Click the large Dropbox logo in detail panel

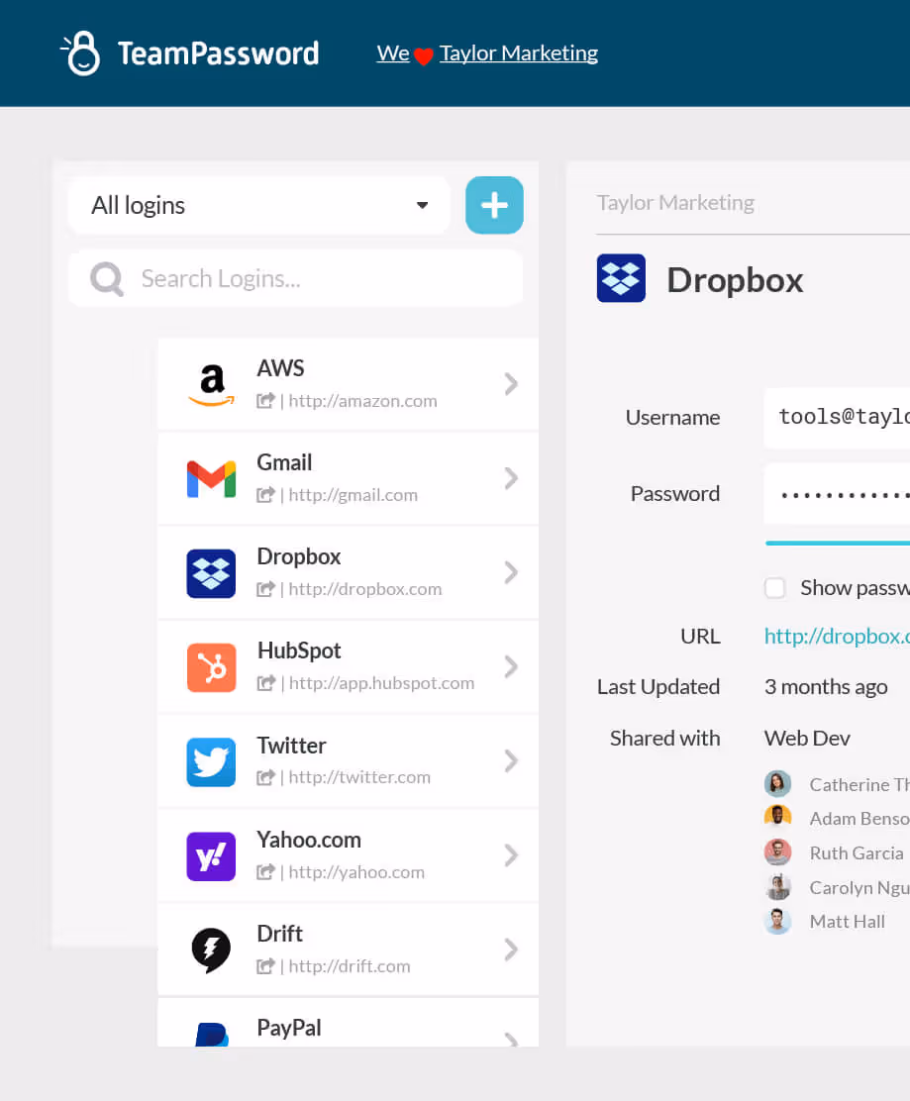coord(622,278)
